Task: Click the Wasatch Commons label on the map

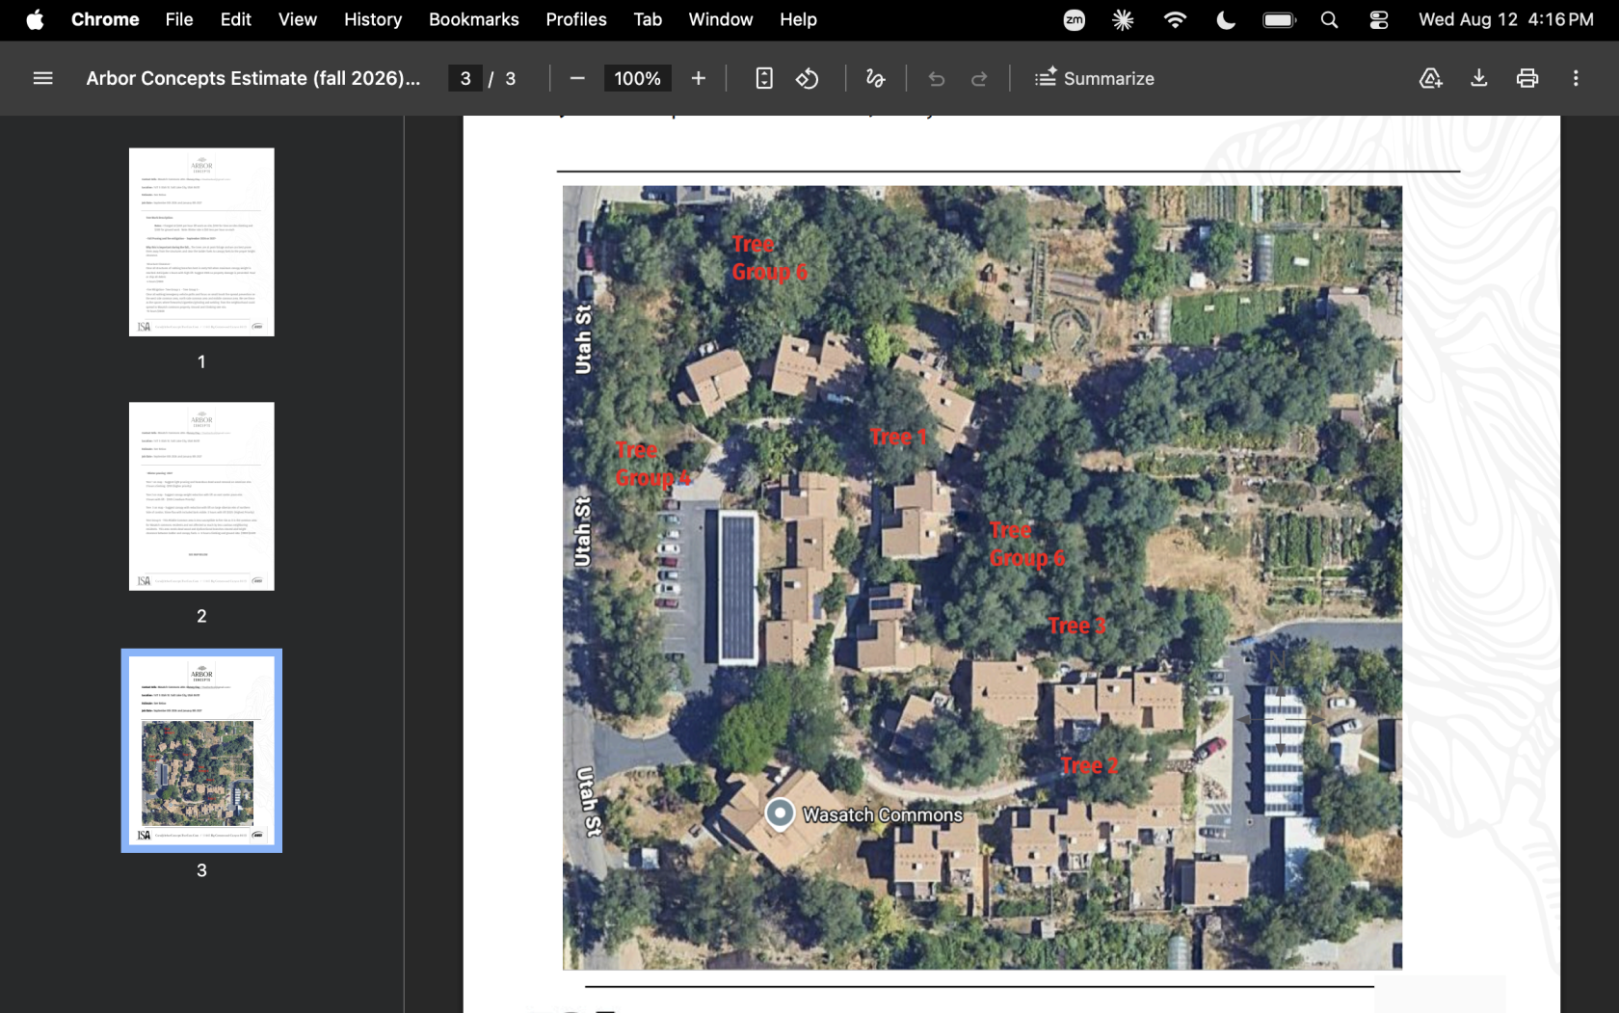Action: [x=883, y=815]
